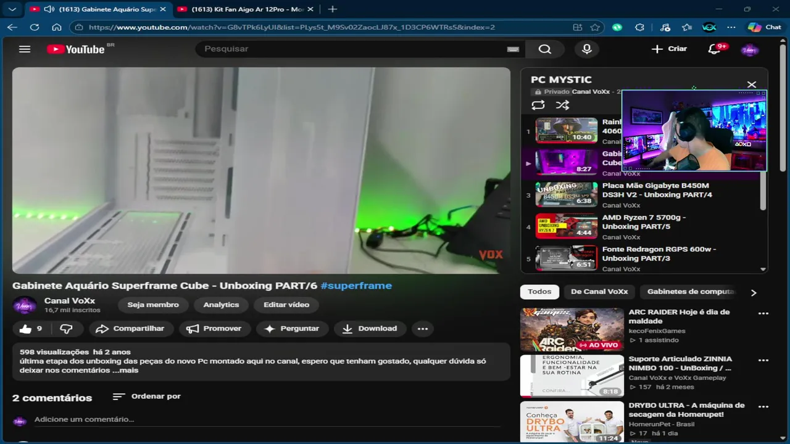Open ARC RAIDER live video thumbnail
The height and width of the screenshot is (444, 790).
coord(572,330)
